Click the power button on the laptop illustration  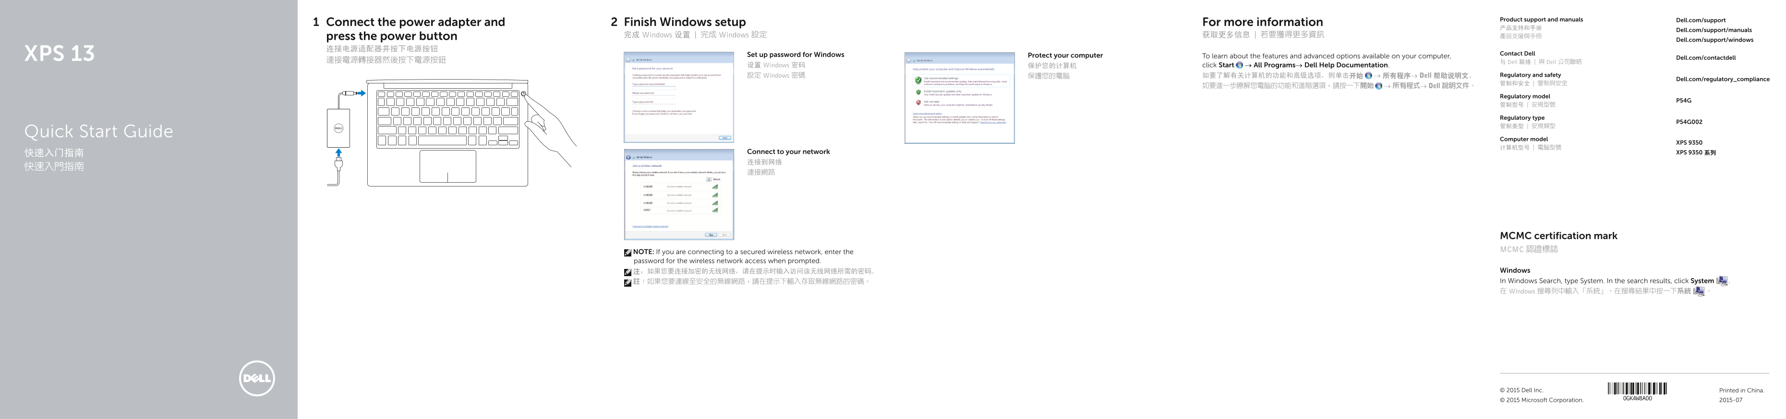tap(523, 94)
